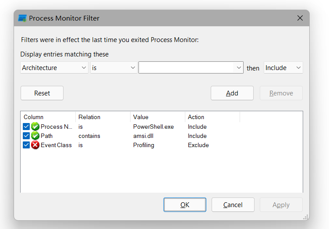
Task: Click the dialog resize grip corner
Action: (x=306, y=217)
